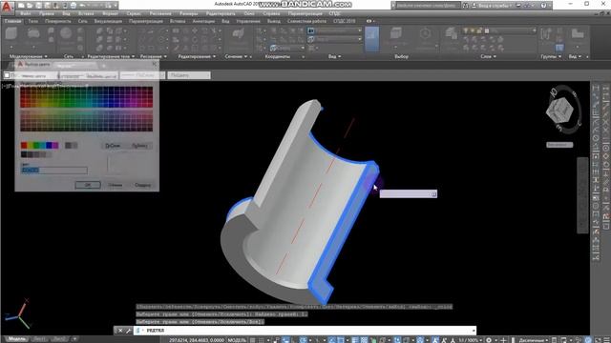
Task: Click OK in the color selection dialog
Action: [88, 185]
